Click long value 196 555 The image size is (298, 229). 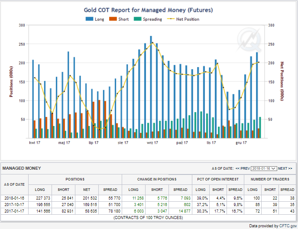point(43,205)
